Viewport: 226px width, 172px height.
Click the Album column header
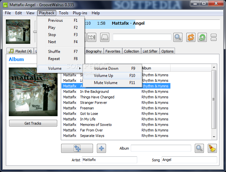coord(156,68)
